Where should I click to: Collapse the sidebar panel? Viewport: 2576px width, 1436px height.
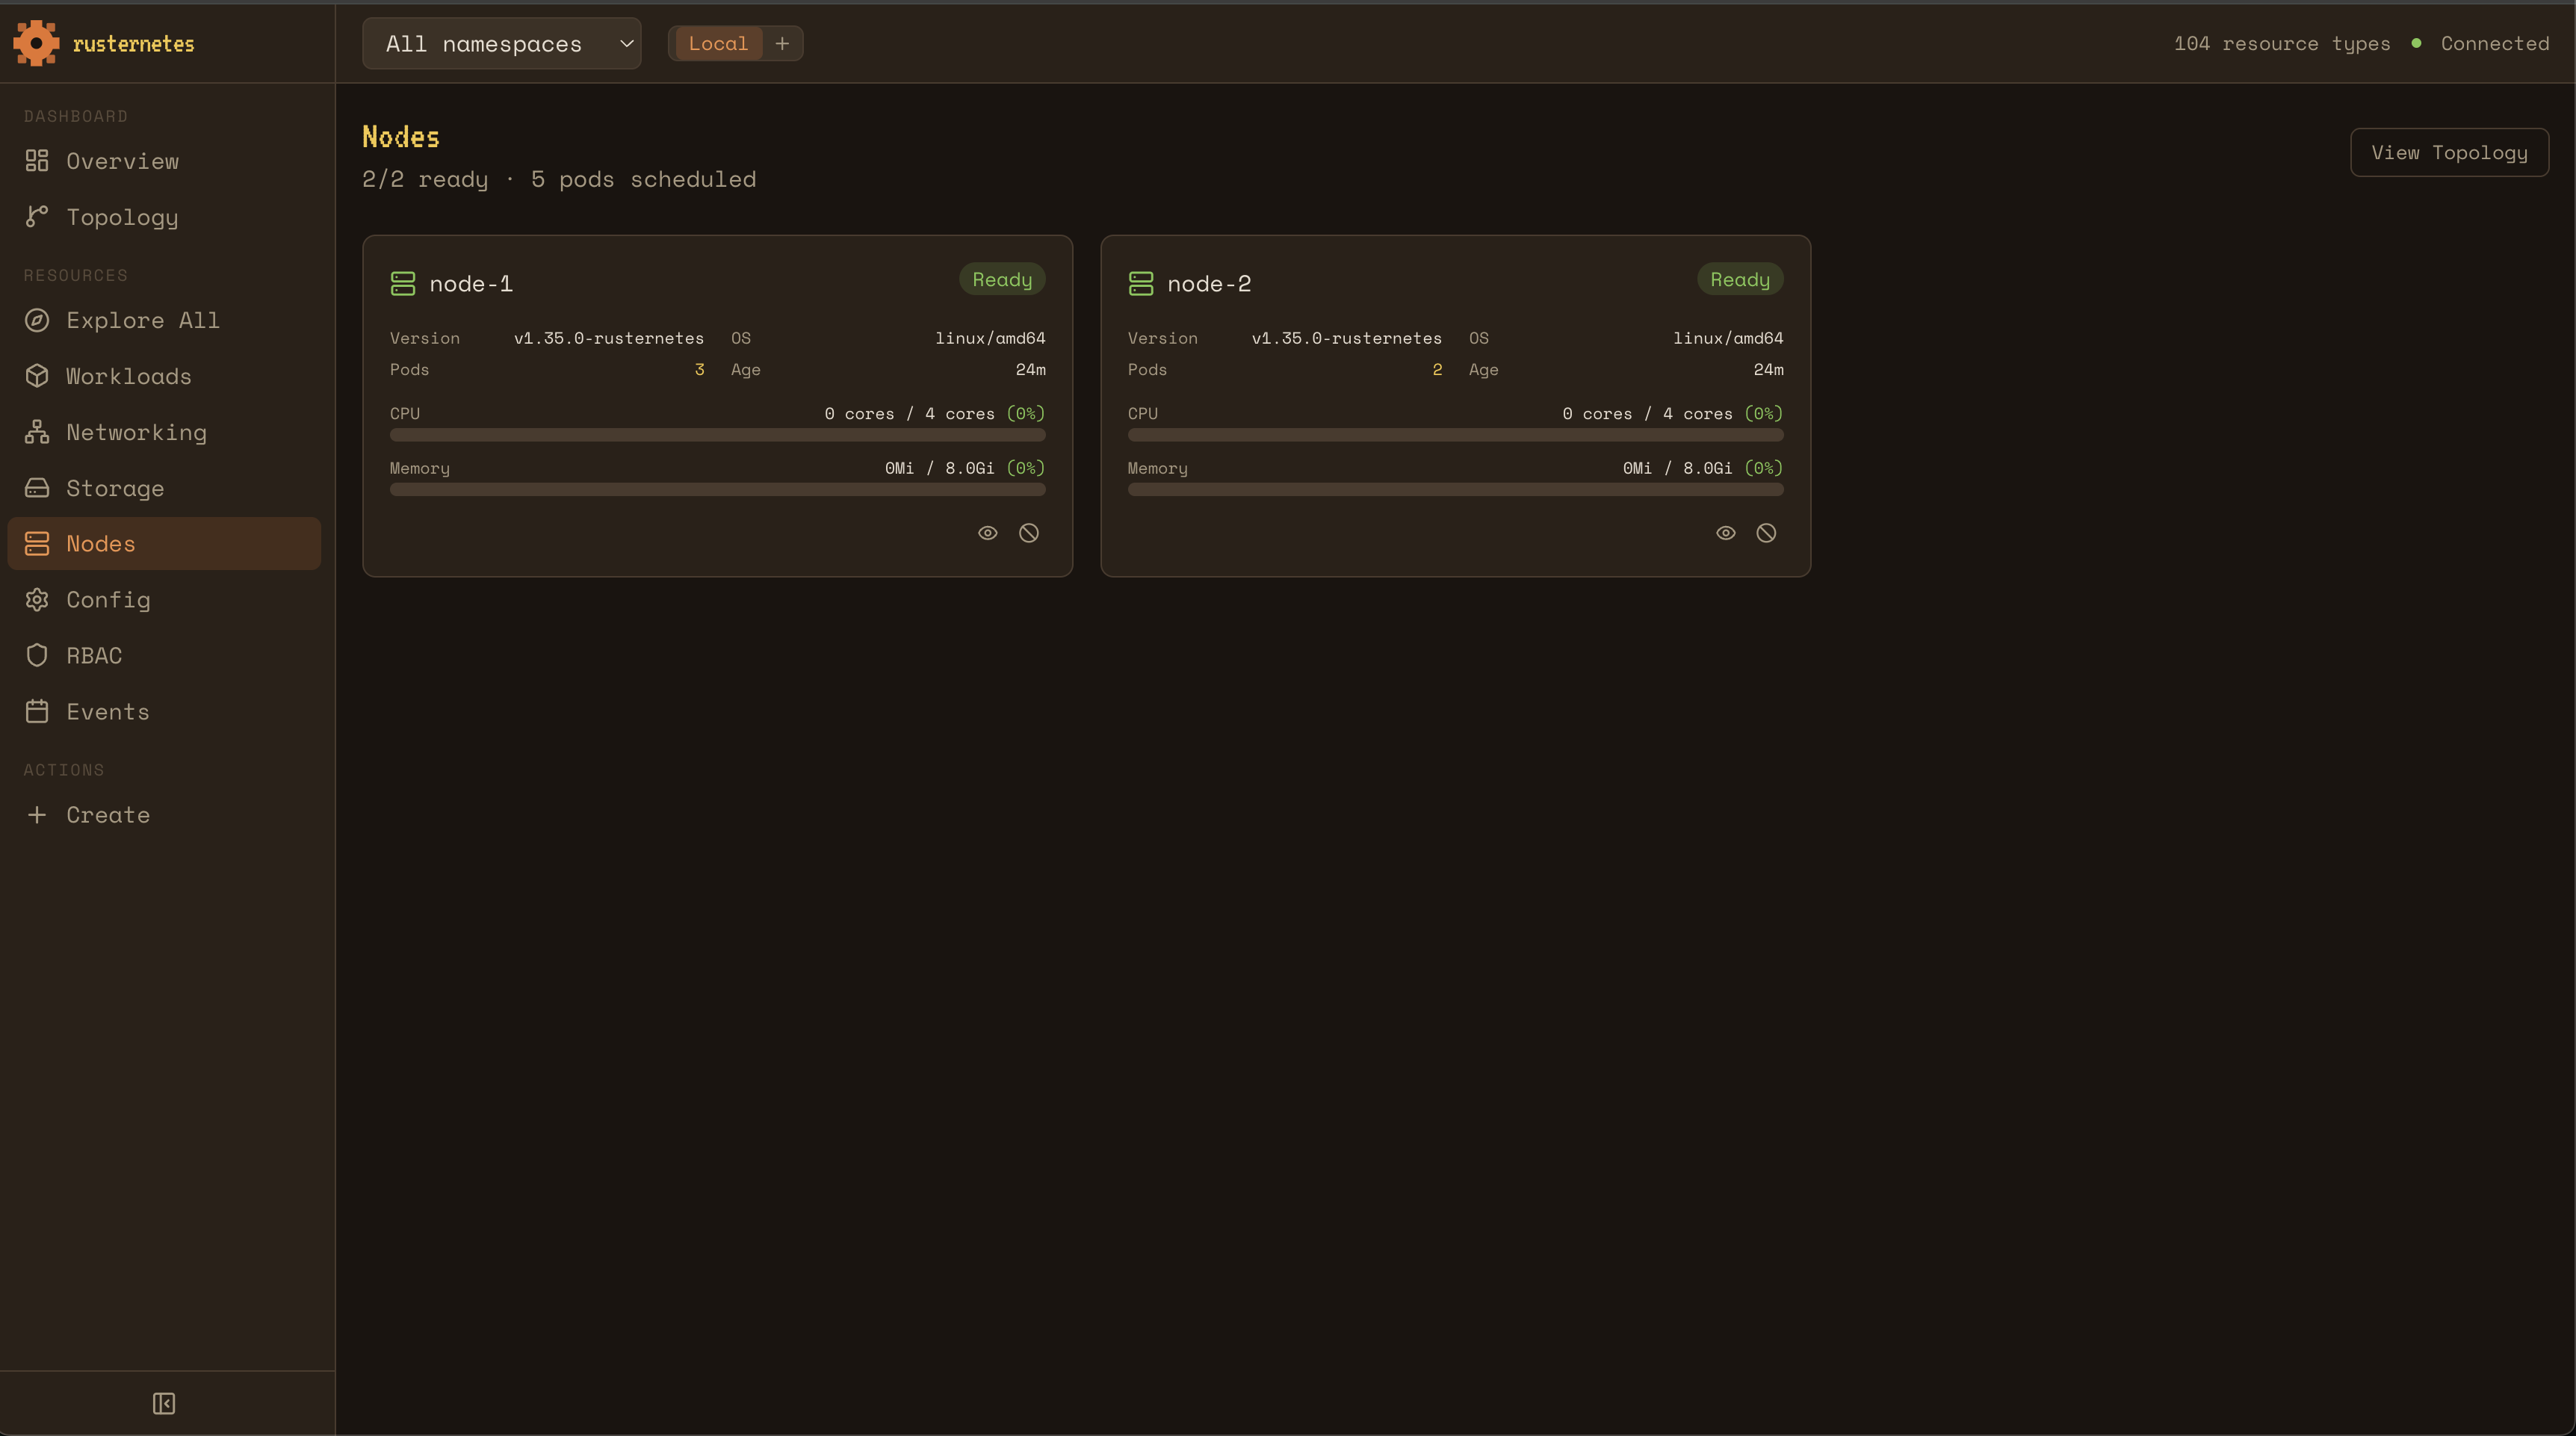point(164,1403)
